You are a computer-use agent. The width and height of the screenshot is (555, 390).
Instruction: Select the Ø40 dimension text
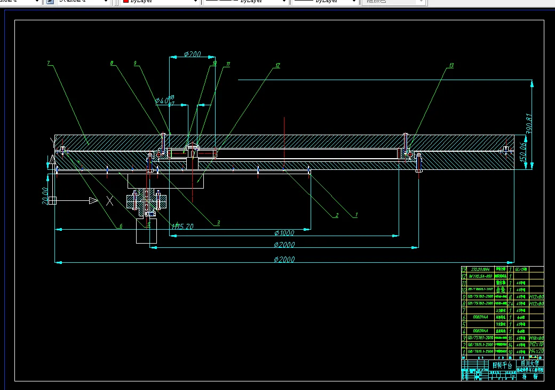pyautogui.click(x=162, y=101)
